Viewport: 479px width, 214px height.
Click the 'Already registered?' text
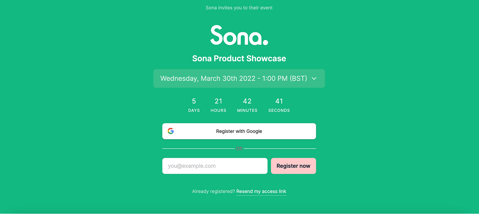tap(213, 191)
